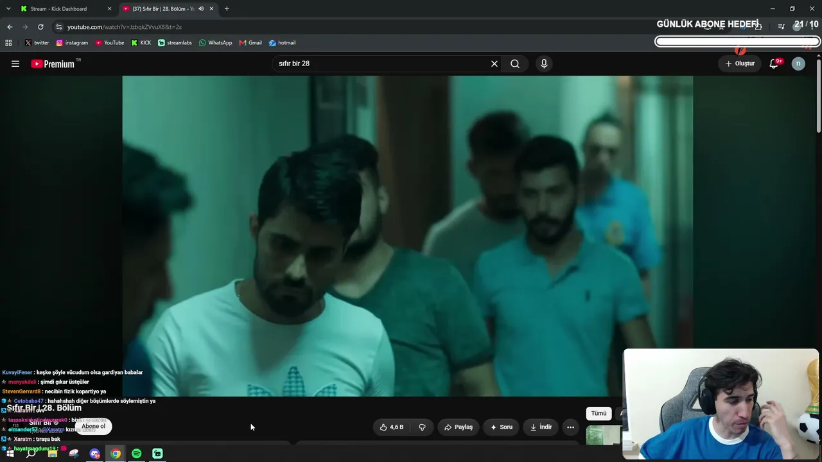Open the media controls toolbar icon
Image resolution: width=822 pixels, height=462 pixels.
(781, 27)
